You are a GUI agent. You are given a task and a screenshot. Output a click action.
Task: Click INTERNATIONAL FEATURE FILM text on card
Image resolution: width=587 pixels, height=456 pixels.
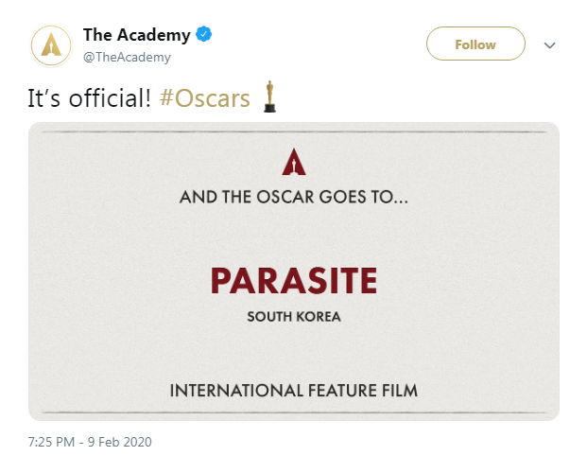pyautogui.click(x=294, y=391)
